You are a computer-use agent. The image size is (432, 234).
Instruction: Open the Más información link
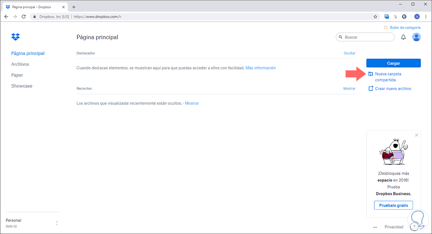261,68
